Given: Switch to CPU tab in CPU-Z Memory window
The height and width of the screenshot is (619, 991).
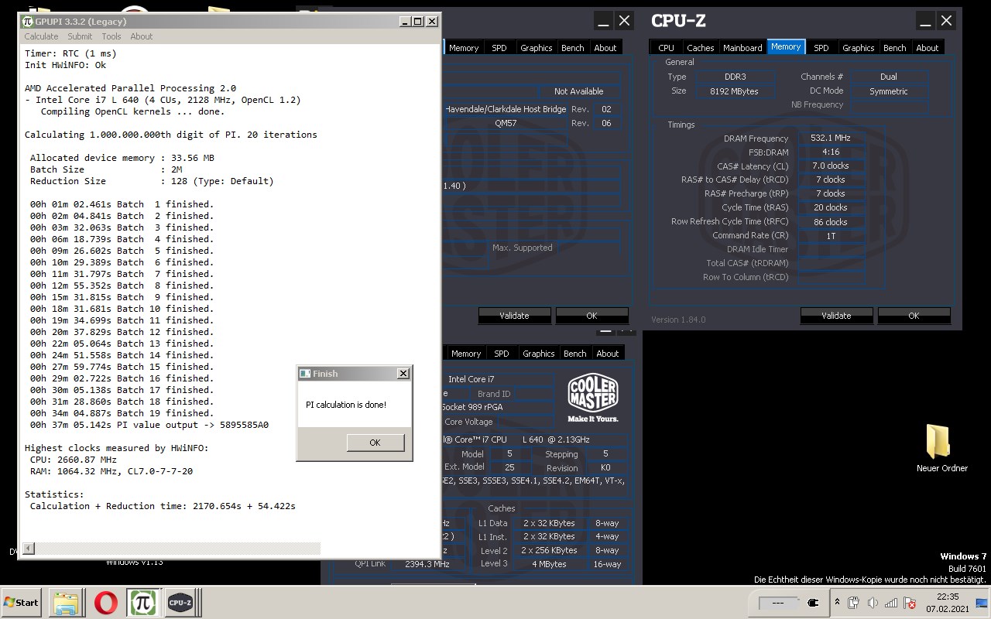Looking at the screenshot, I should point(666,47).
